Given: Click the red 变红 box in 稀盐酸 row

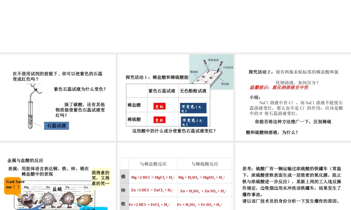Looking at the screenshot, I should coord(159,106).
